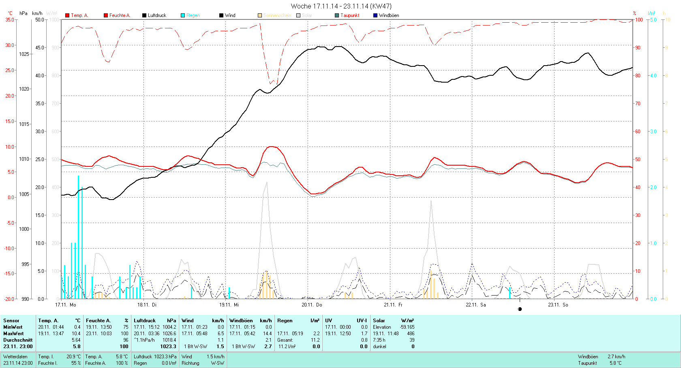Select the 'Taupunkt' legend label
The height and width of the screenshot is (368, 681).
click(x=350, y=15)
